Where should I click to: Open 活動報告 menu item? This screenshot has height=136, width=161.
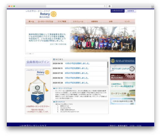tap(94, 22)
